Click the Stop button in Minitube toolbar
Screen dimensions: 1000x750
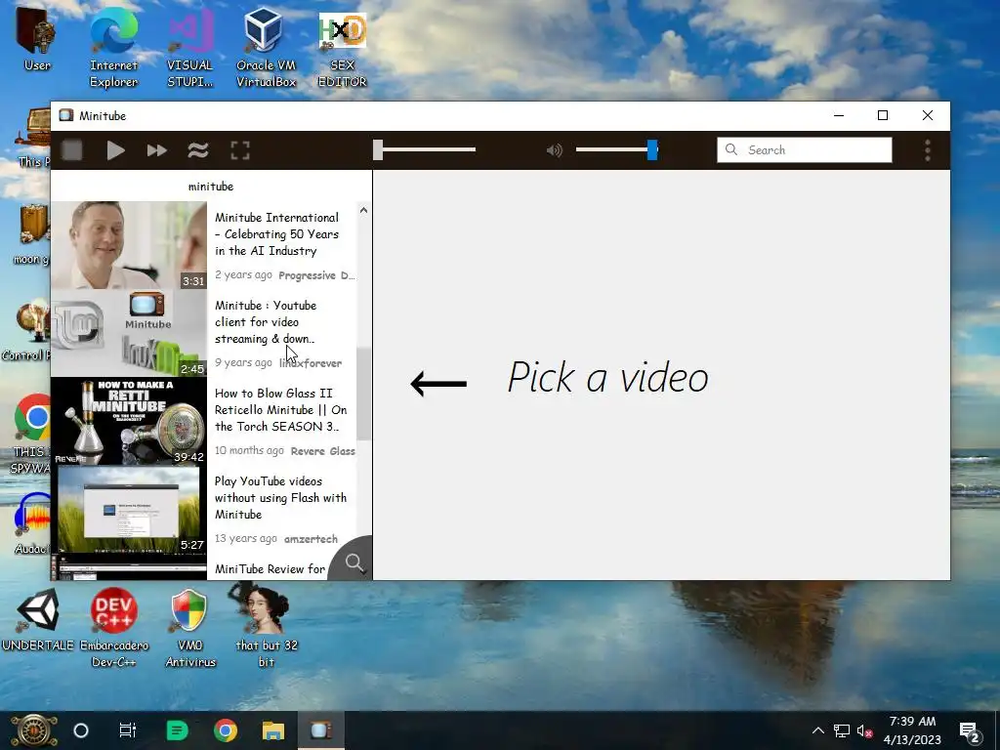click(72, 150)
